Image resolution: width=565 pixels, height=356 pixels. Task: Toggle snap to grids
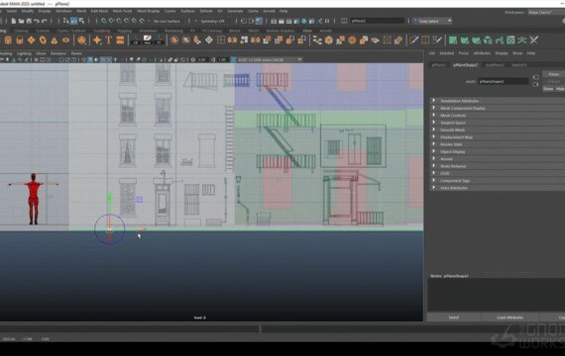(104, 21)
